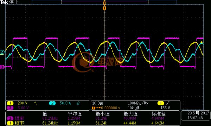The height and width of the screenshot is (126, 211).
Task: Open the 10.0µs timebase setting
Action: coord(98,103)
